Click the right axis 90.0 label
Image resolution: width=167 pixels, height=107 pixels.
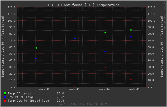click(x=151, y=27)
